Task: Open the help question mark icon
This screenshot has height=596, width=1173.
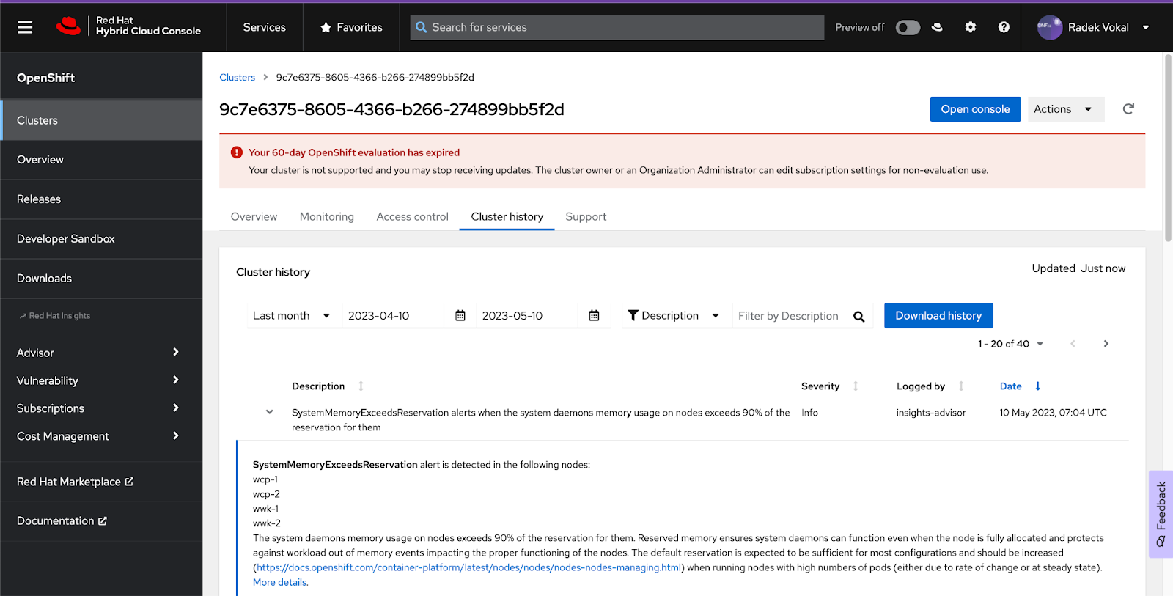Action: coord(1004,27)
